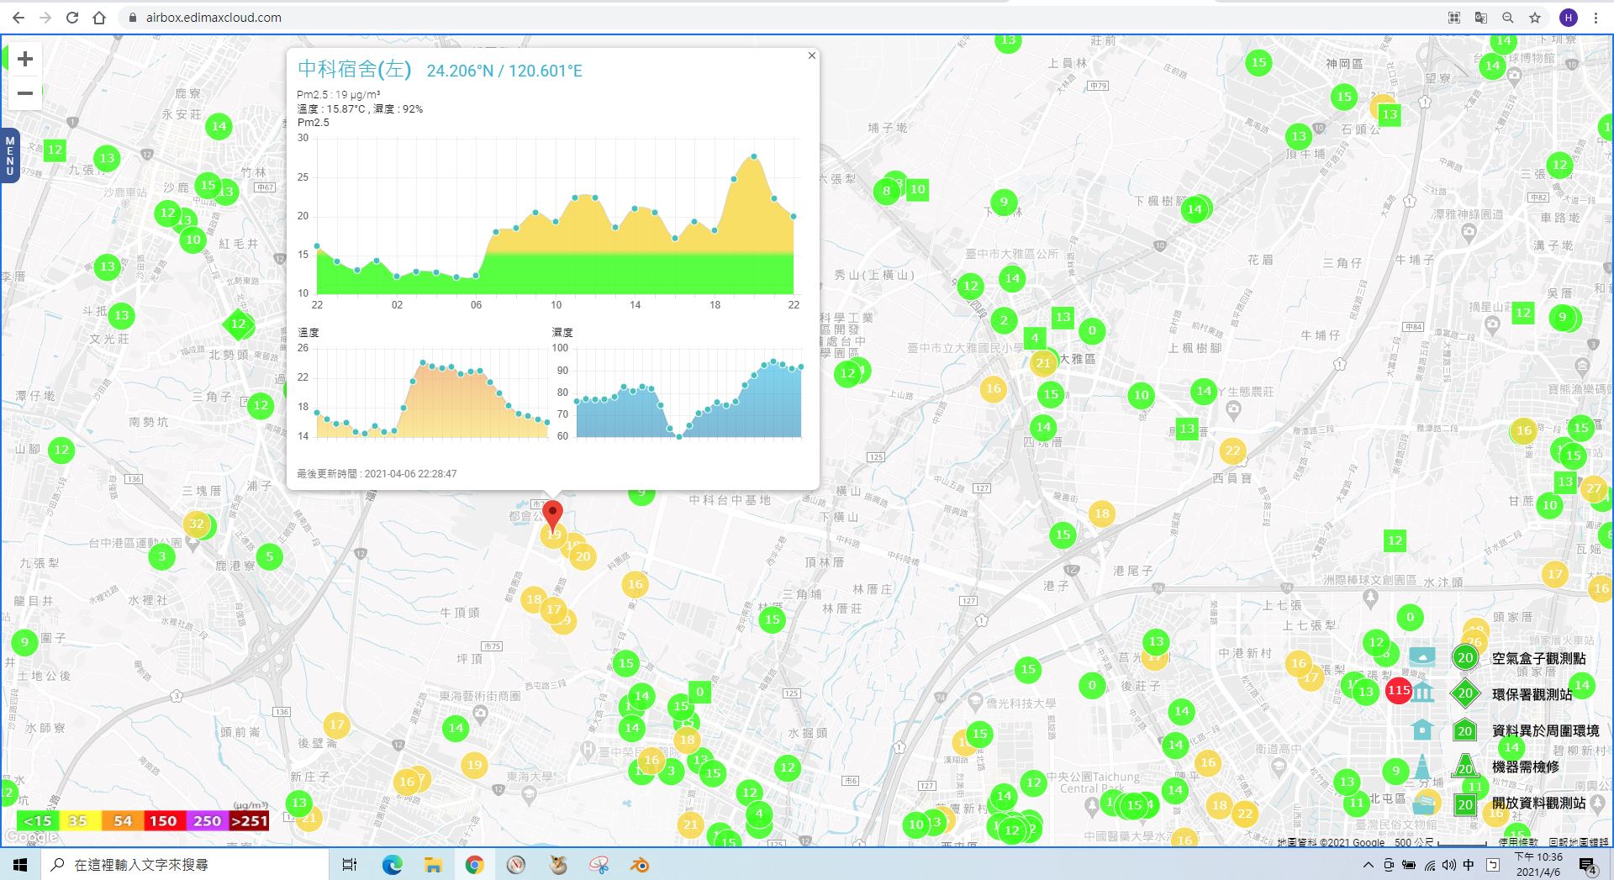Toggle the 環保署觀測站 building icon
The image size is (1614, 880).
tap(1422, 693)
